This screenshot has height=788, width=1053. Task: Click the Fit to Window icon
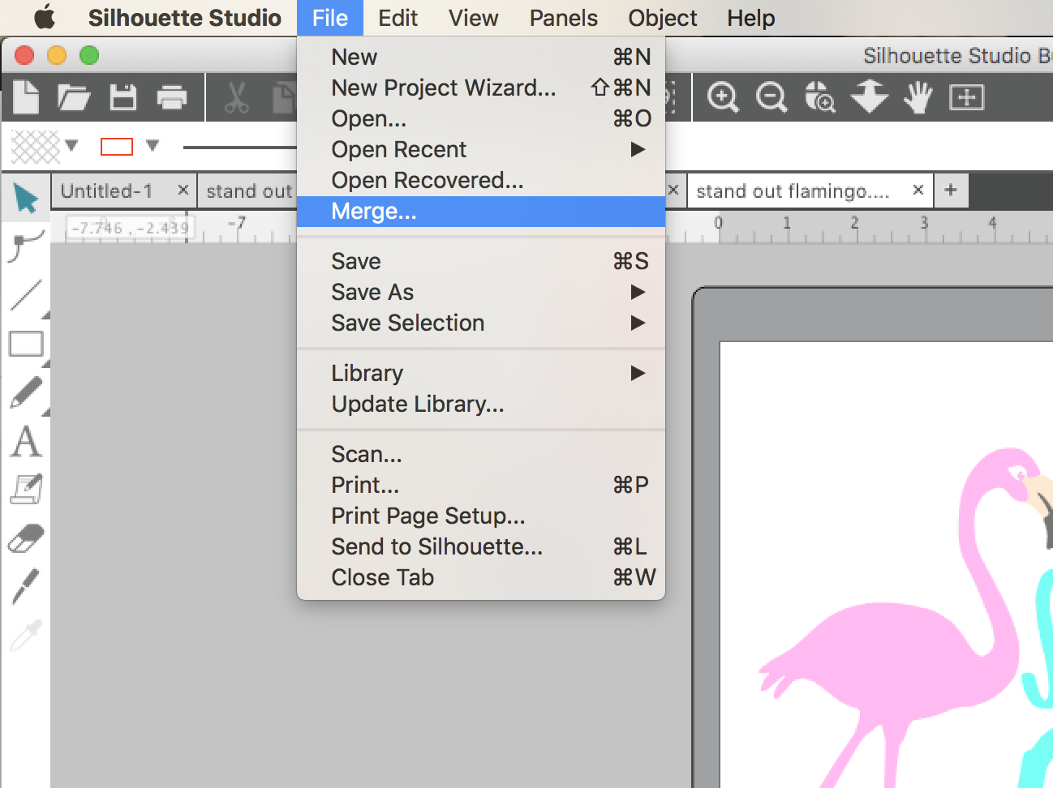pyautogui.click(x=966, y=97)
